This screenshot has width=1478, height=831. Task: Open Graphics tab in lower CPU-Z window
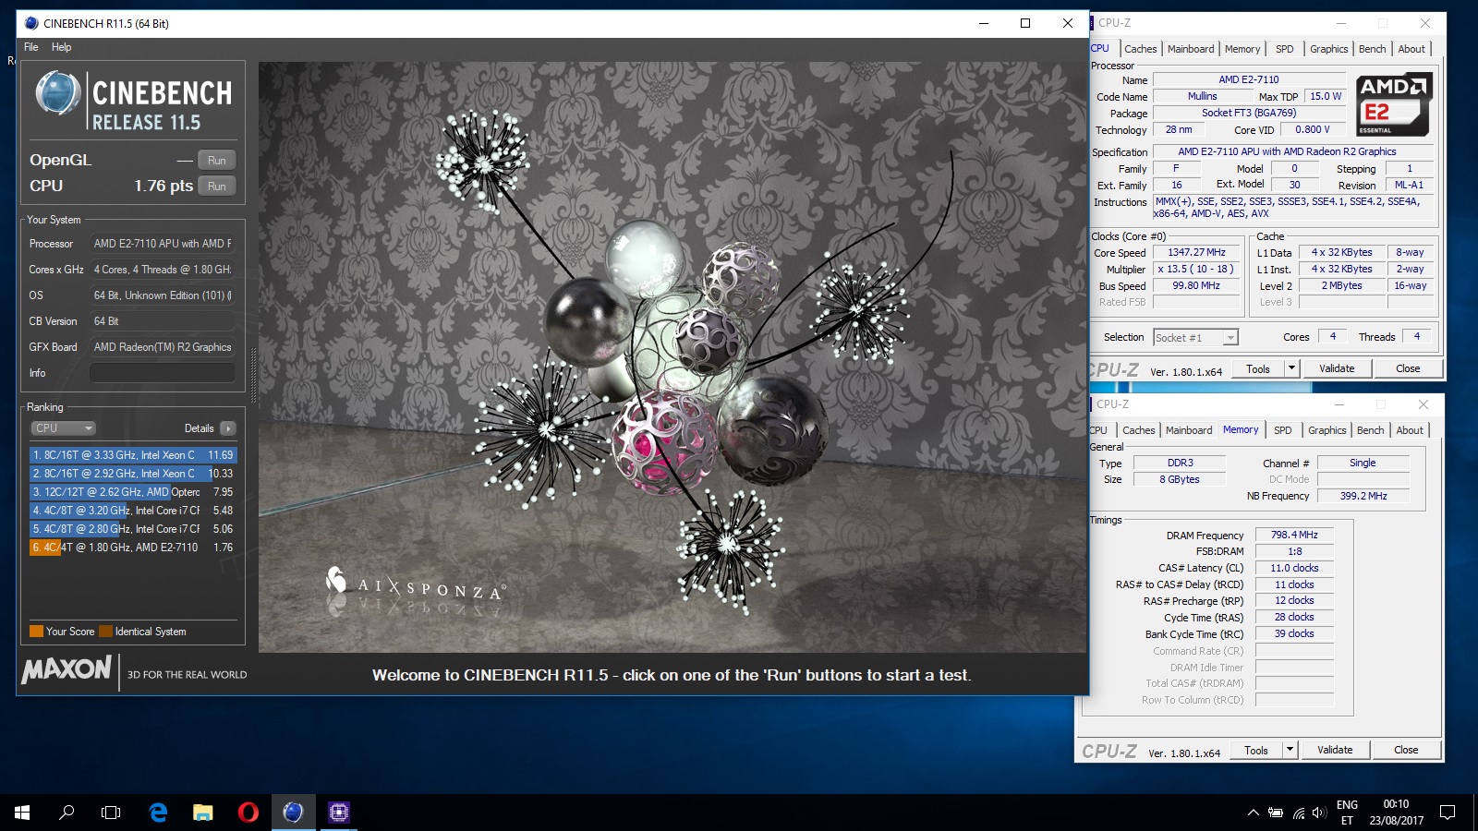1327,430
